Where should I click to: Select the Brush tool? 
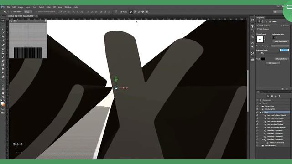[3, 49]
